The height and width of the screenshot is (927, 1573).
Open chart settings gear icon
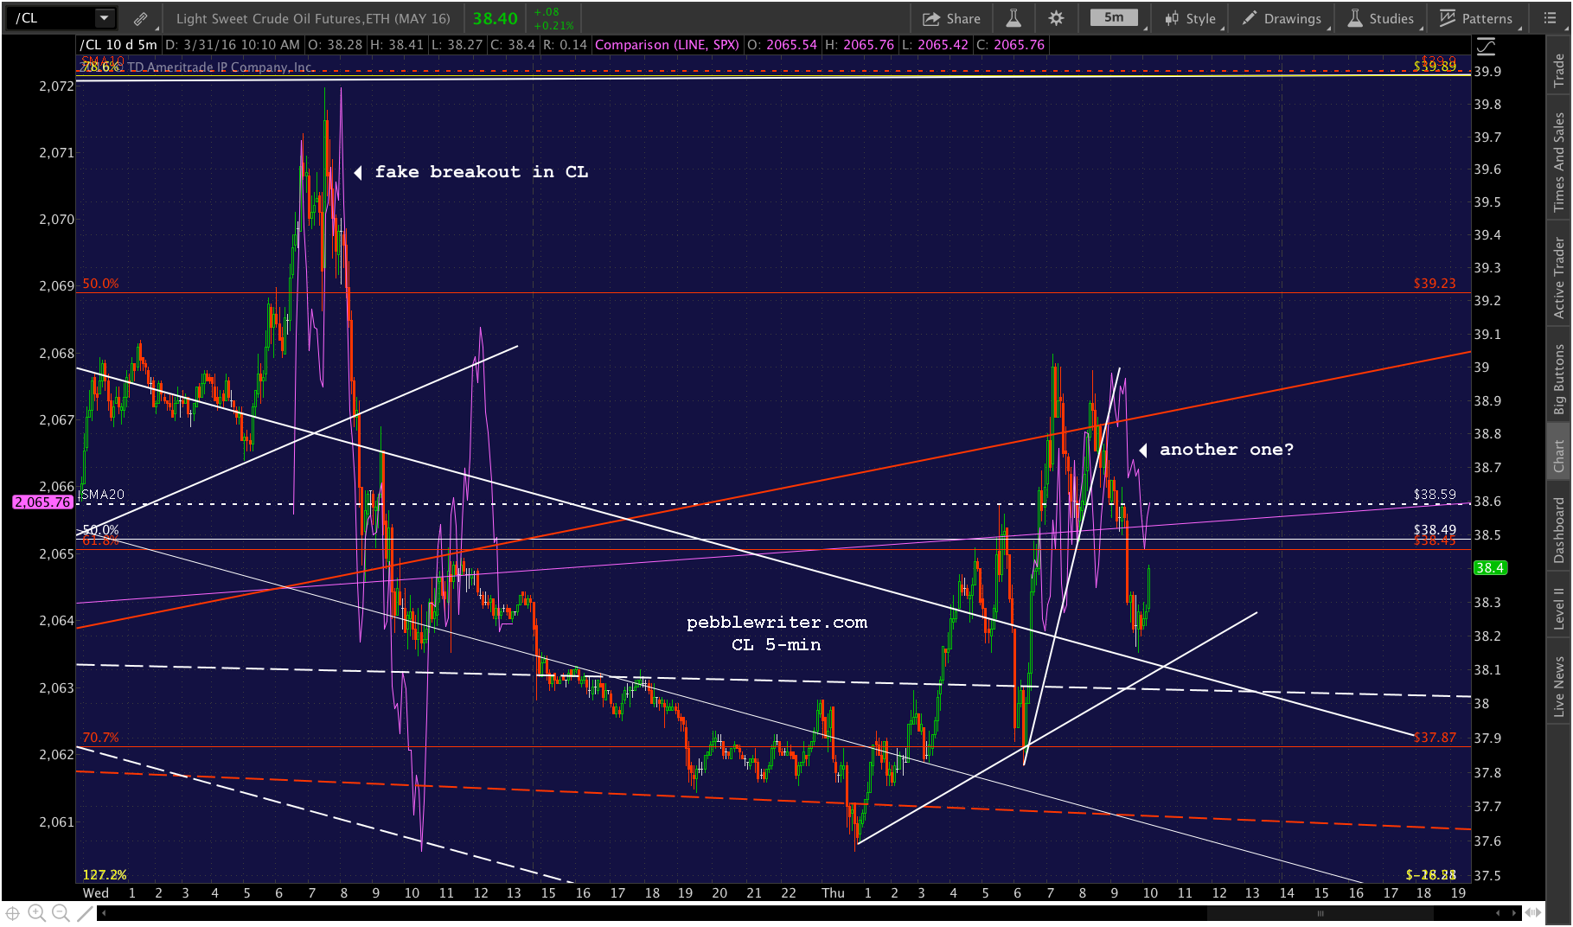click(1056, 18)
